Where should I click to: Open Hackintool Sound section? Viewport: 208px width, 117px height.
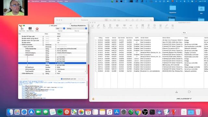pyautogui.click(x=131, y=26)
